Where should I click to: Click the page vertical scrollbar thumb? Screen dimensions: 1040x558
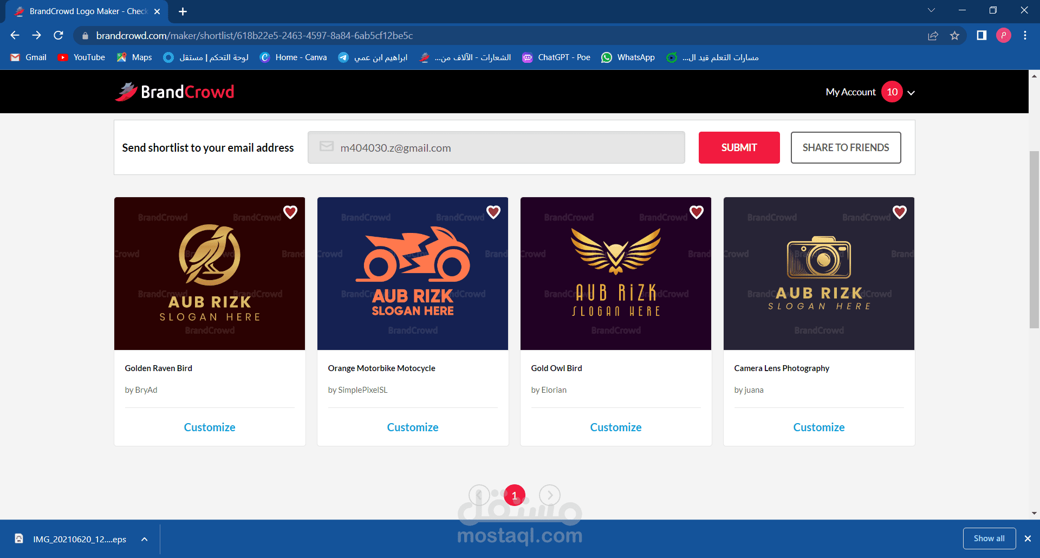[x=1034, y=239]
